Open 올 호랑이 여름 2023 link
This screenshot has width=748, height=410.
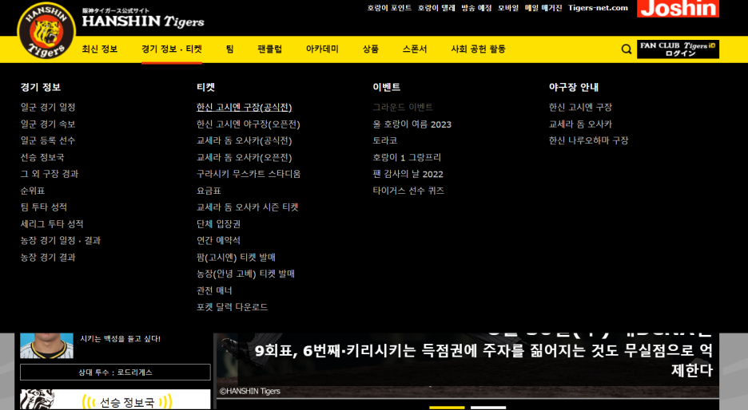[412, 124]
